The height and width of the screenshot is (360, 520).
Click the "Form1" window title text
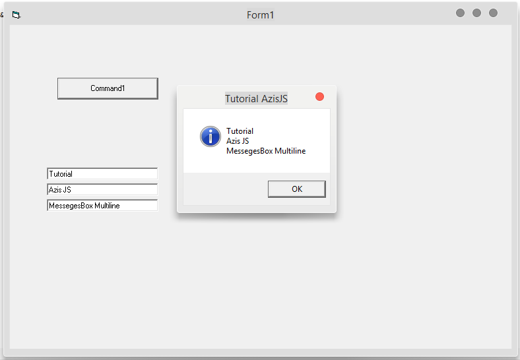coord(261,15)
